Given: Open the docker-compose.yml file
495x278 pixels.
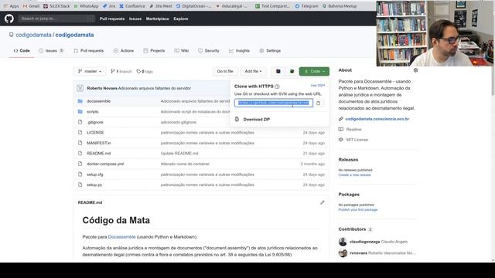Looking at the screenshot, I should [x=105, y=164].
